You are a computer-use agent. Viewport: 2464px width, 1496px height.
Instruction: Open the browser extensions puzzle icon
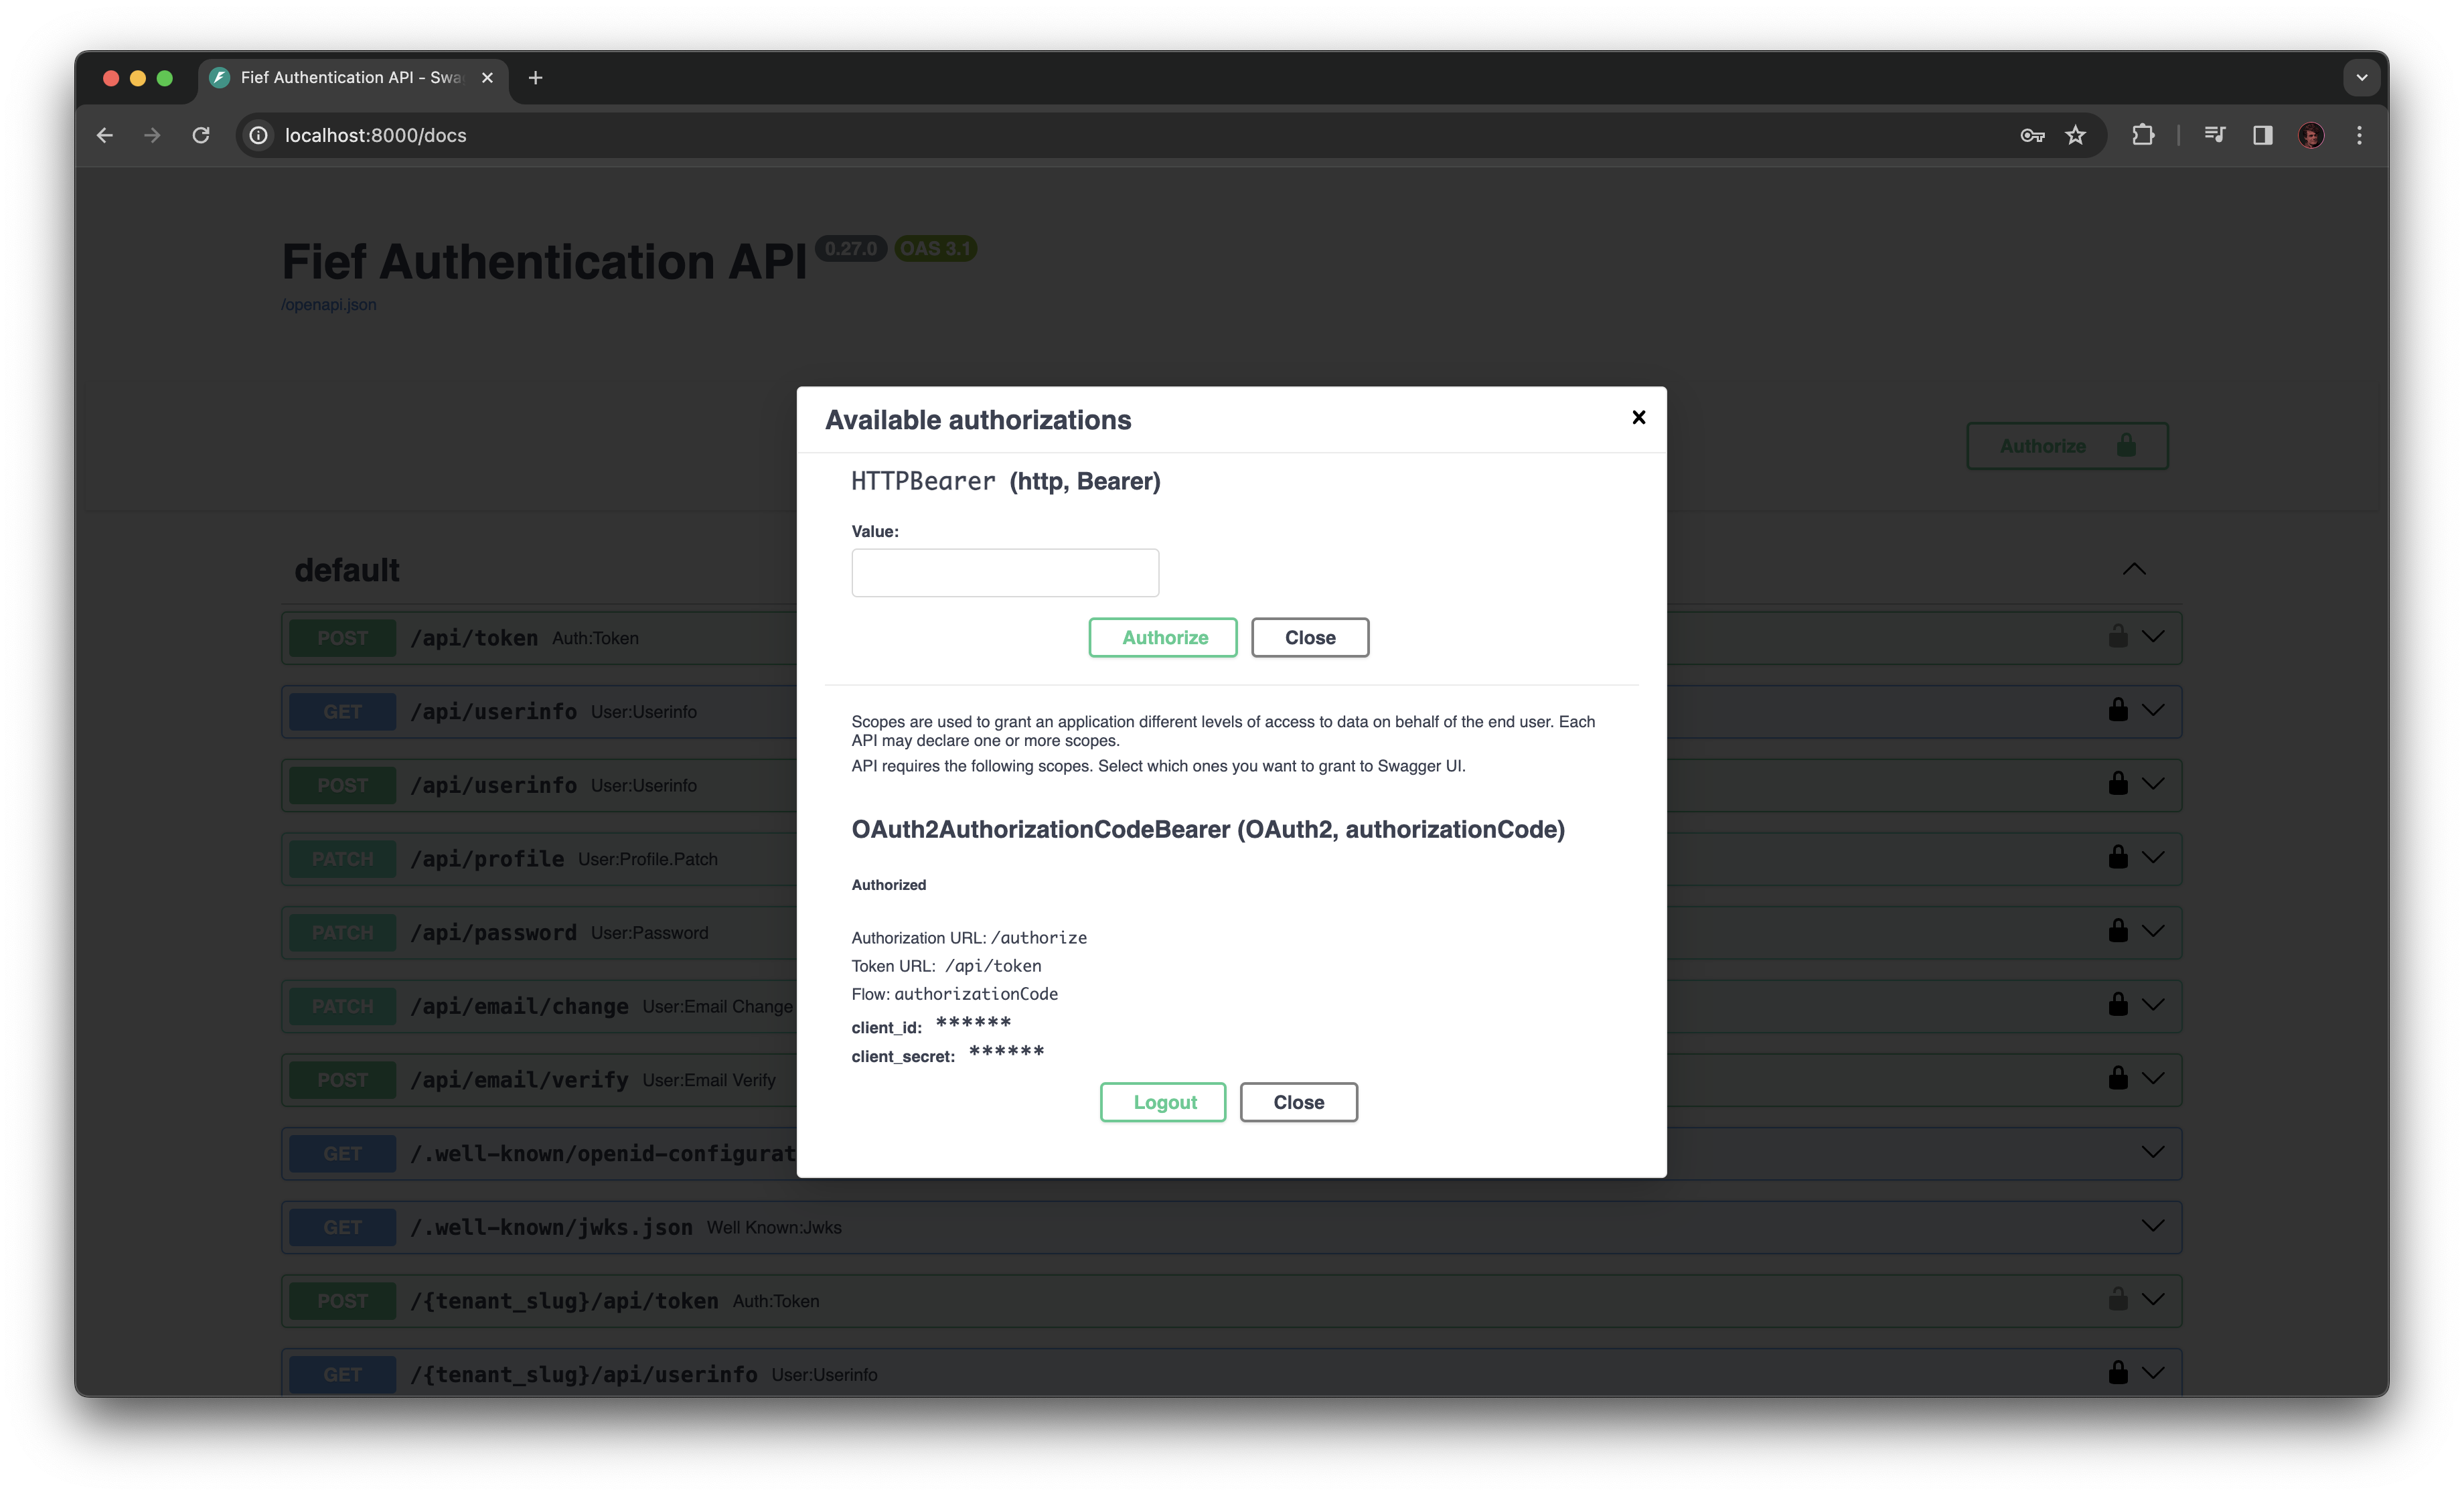[x=2144, y=135]
